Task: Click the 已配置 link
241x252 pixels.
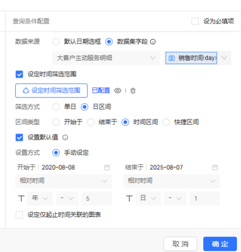Action: point(101,91)
